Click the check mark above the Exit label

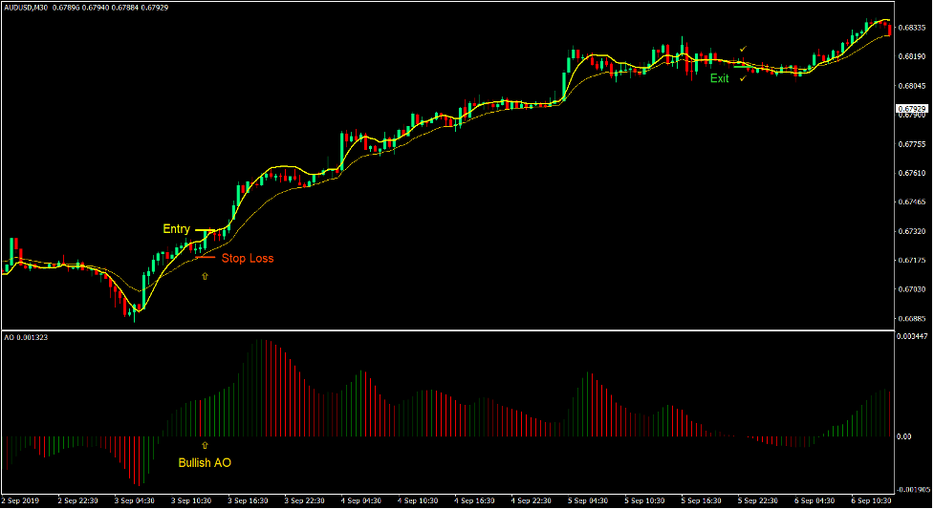pos(743,49)
